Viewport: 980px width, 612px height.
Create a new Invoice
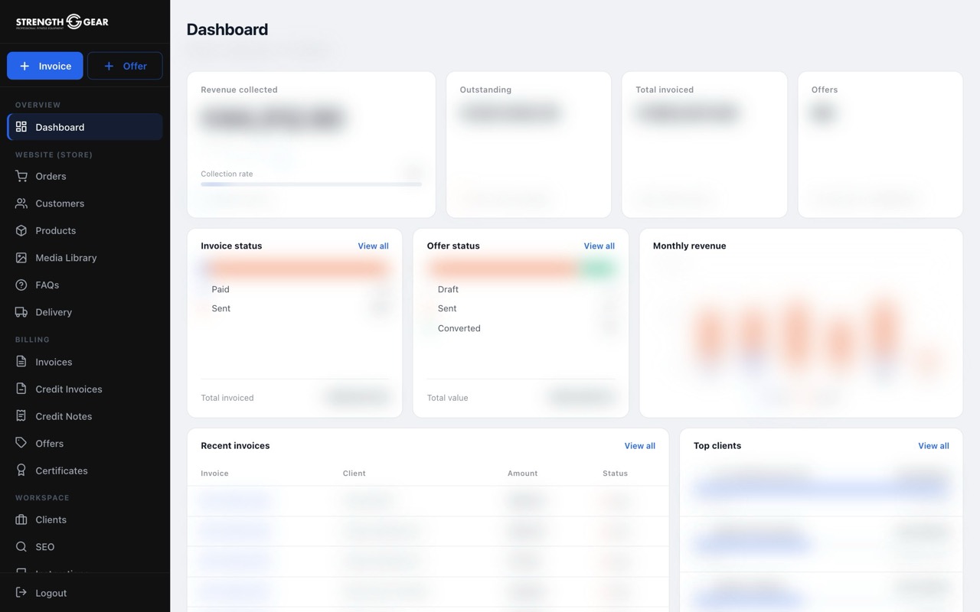point(45,66)
